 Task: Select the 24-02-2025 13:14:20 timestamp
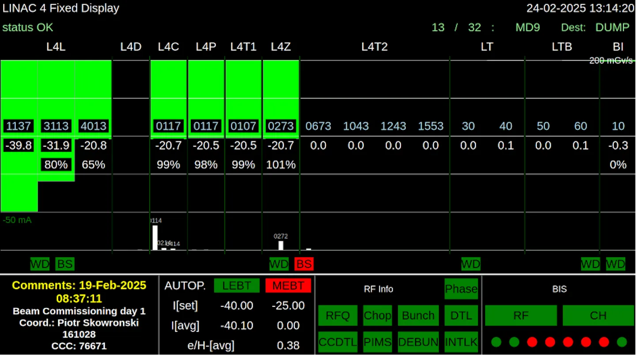pos(580,8)
